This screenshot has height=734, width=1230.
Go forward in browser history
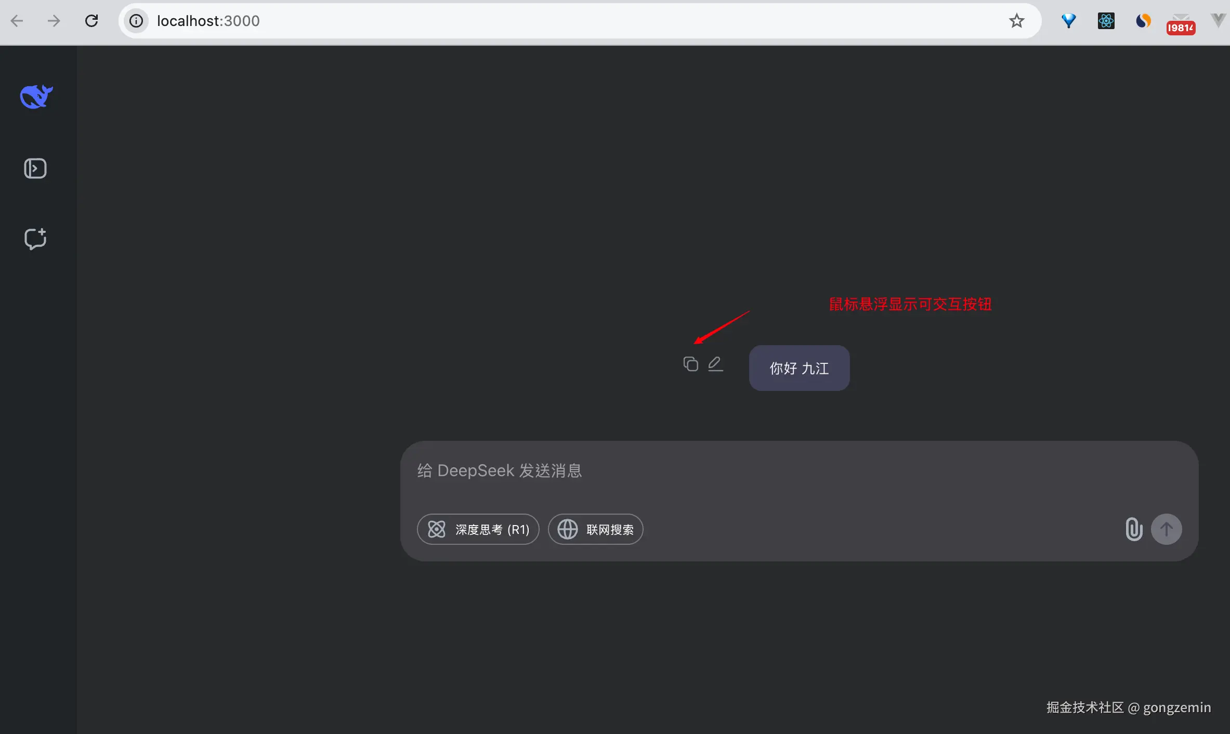pyautogui.click(x=54, y=21)
